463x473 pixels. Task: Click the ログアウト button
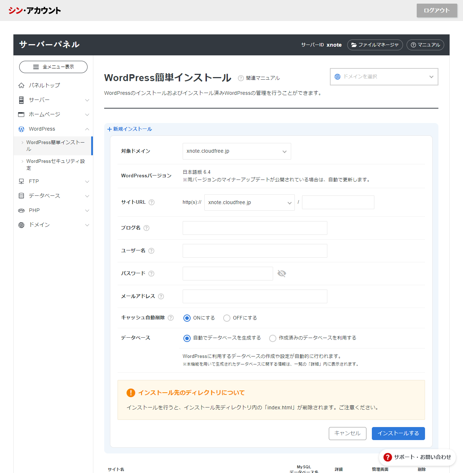click(437, 10)
